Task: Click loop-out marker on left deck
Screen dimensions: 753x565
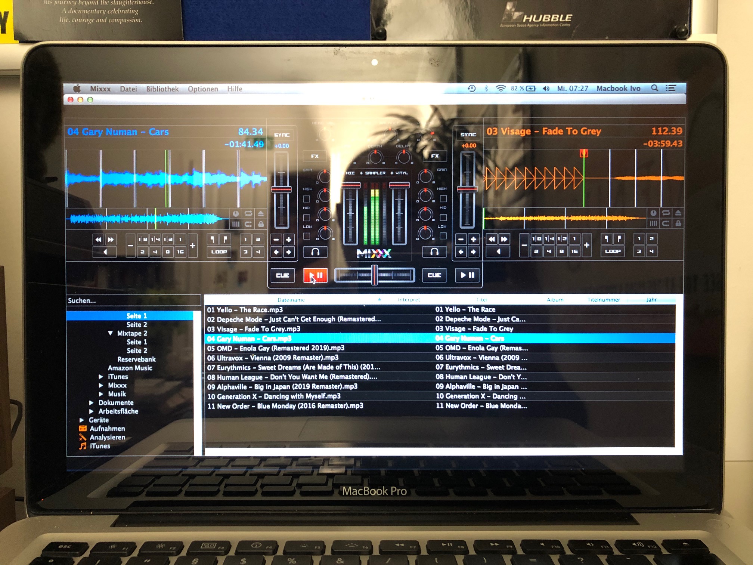Action: point(225,240)
